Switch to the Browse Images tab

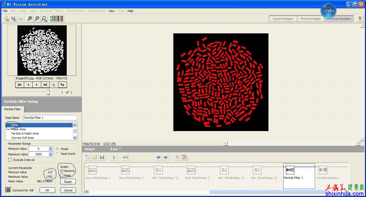[311, 19]
